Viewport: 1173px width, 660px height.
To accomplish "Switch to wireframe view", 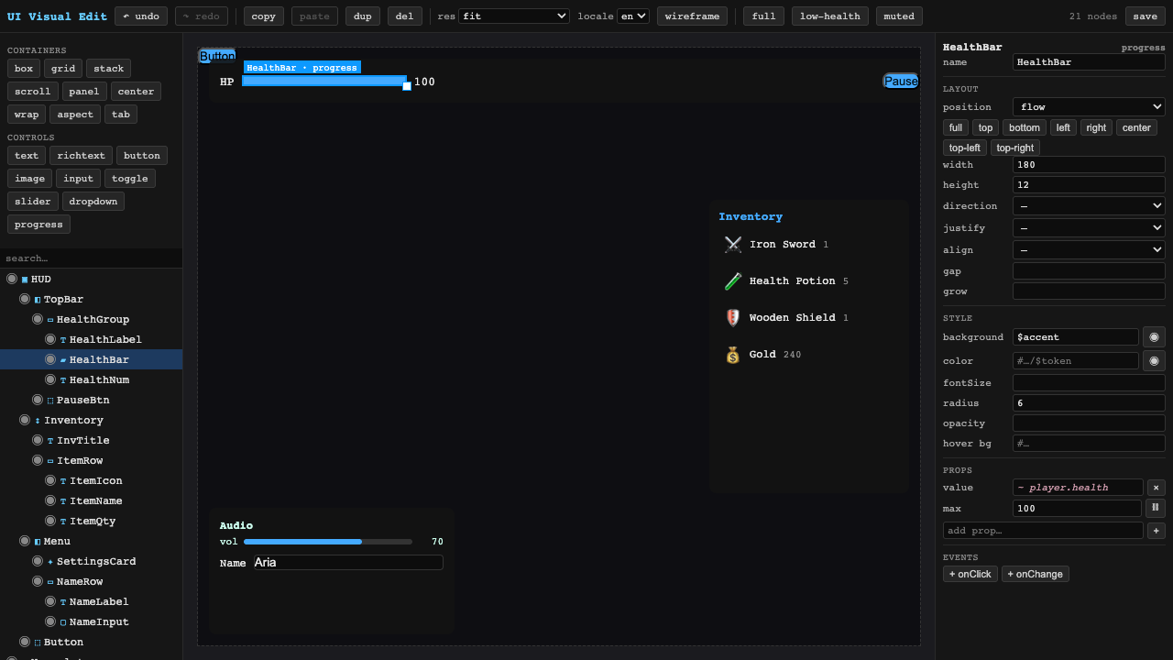I will pyautogui.click(x=692, y=16).
